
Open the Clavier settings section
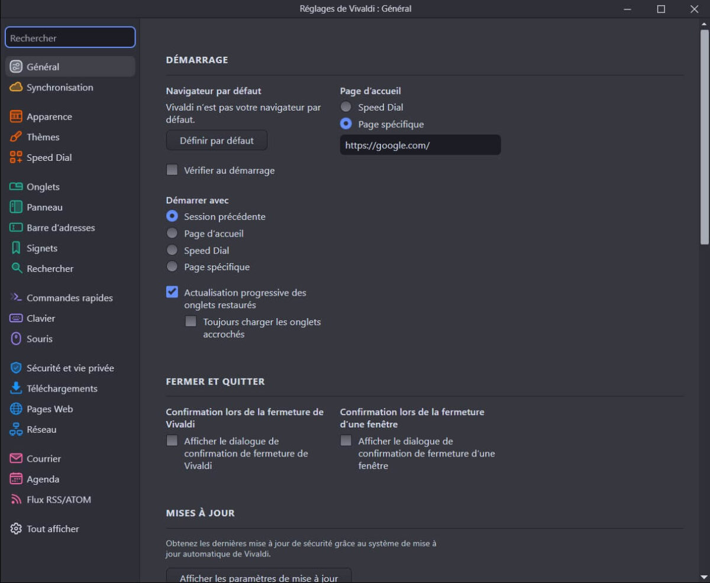point(38,318)
